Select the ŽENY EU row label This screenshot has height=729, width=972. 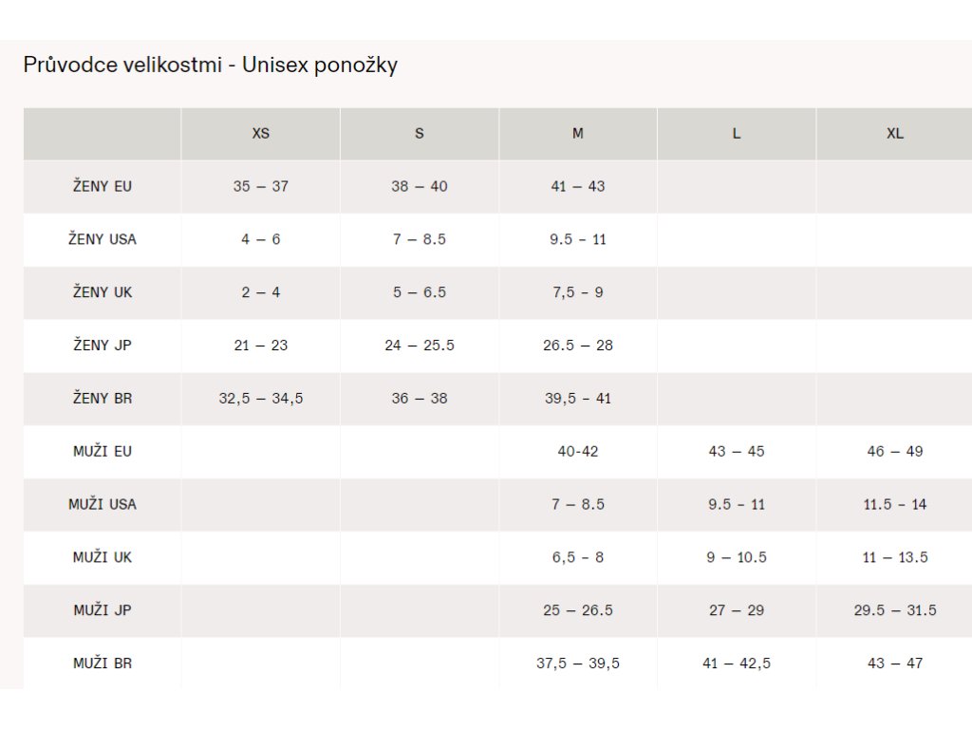(x=103, y=186)
